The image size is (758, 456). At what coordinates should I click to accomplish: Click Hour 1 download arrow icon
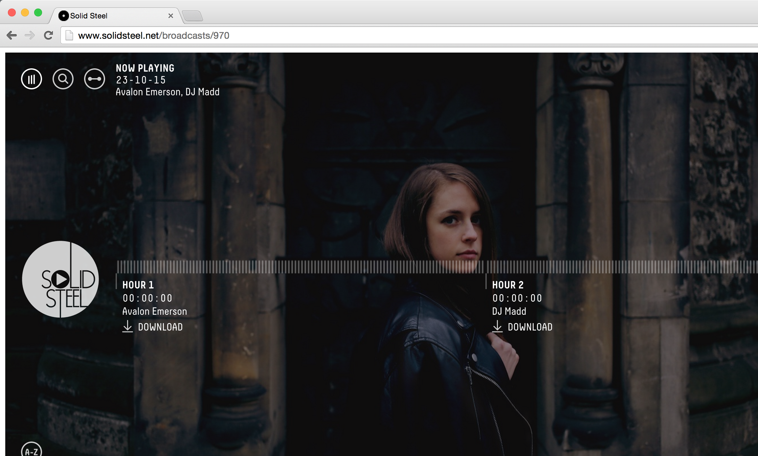pos(127,327)
